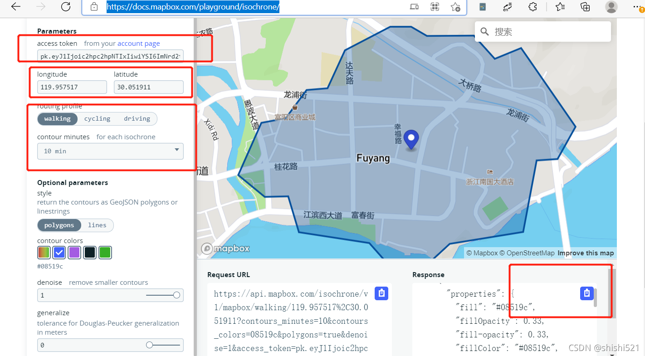Choose the purple contour color swatch
Screen dimensions: 645x356
tap(74, 253)
